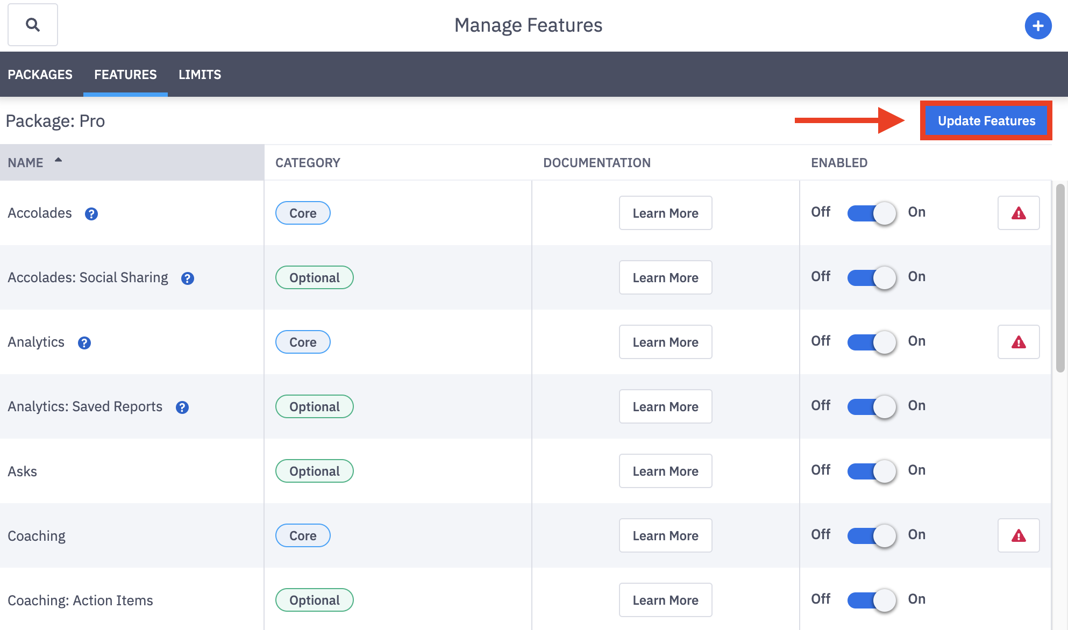This screenshot has height=630, width=1068.
Task: Toggle Analytics: Saved Reports enabled switch
Action: (872, 406)
